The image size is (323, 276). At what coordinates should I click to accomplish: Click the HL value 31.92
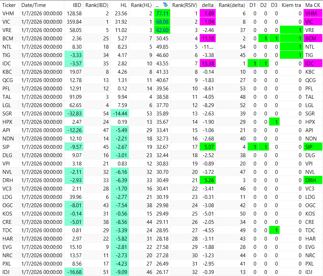tap(121, 22)
